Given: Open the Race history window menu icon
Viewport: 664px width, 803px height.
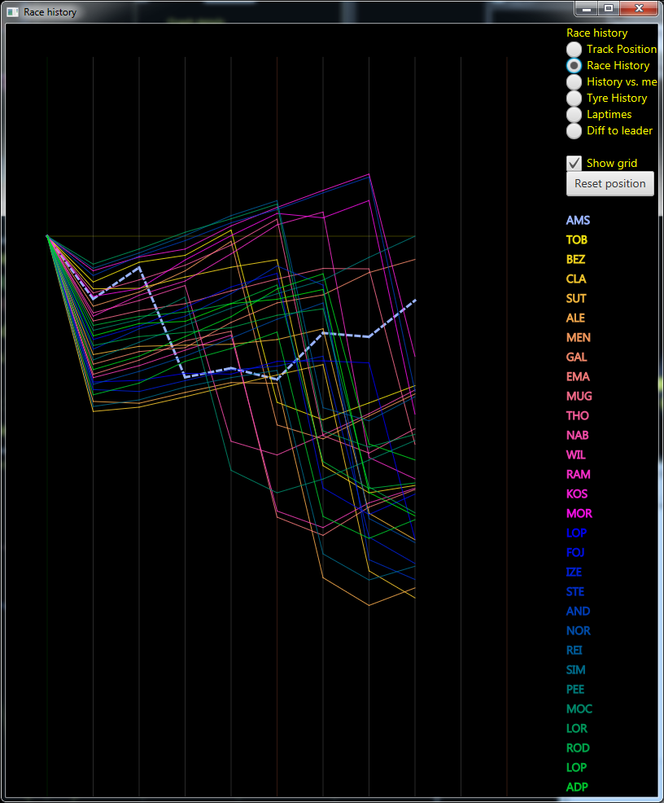Looking at the screenshot, I should (12, 11).
